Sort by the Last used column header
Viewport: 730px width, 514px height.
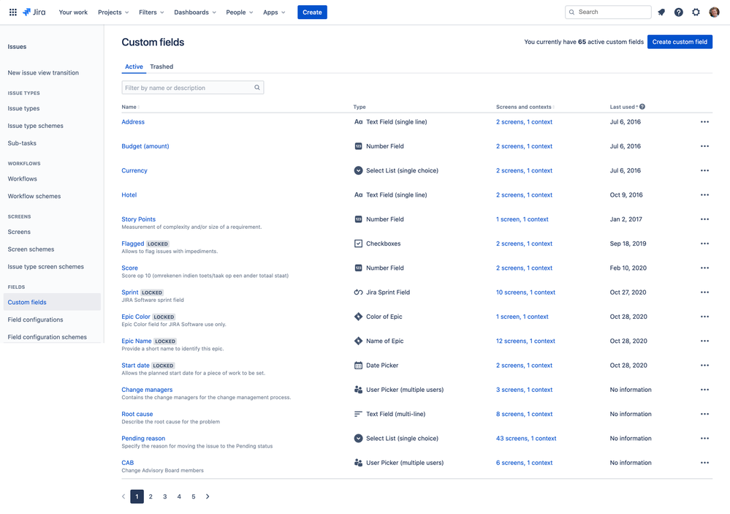[x=624, y=107]
